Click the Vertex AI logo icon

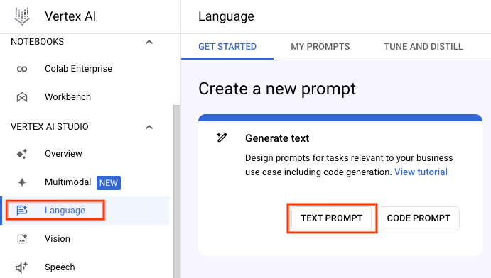click(x=22, y=16)
